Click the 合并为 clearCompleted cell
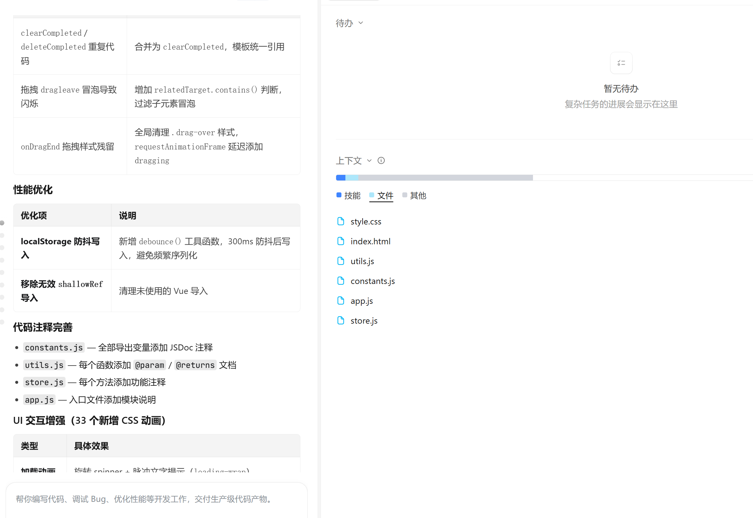The image size is (753, 518). [213, 47]
